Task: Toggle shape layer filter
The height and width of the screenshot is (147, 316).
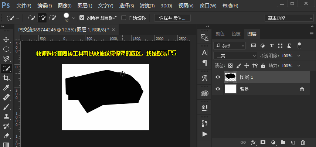Action: (280, 45)
